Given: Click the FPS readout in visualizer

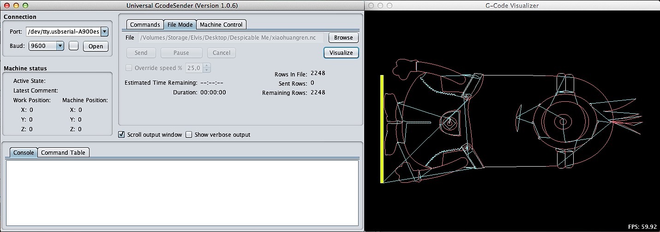Looking at the screenshot, I should point(642,226).
